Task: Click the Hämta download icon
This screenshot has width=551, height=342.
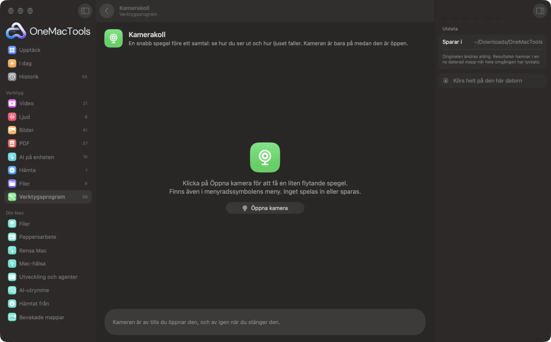Action: (x=12, y=170)
